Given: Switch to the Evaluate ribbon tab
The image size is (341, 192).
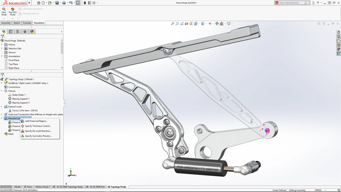Looking at the screenshot, I should coord(27,23).
